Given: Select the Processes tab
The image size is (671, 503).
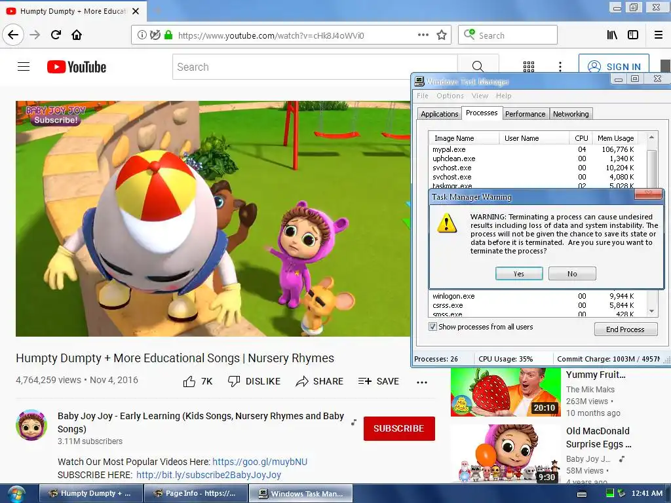Looking at the screenshot, I should coord(482,113).
